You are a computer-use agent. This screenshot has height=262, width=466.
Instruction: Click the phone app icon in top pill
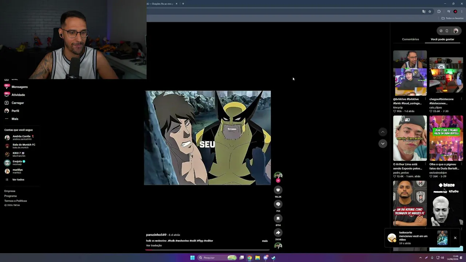pos(447,31)
